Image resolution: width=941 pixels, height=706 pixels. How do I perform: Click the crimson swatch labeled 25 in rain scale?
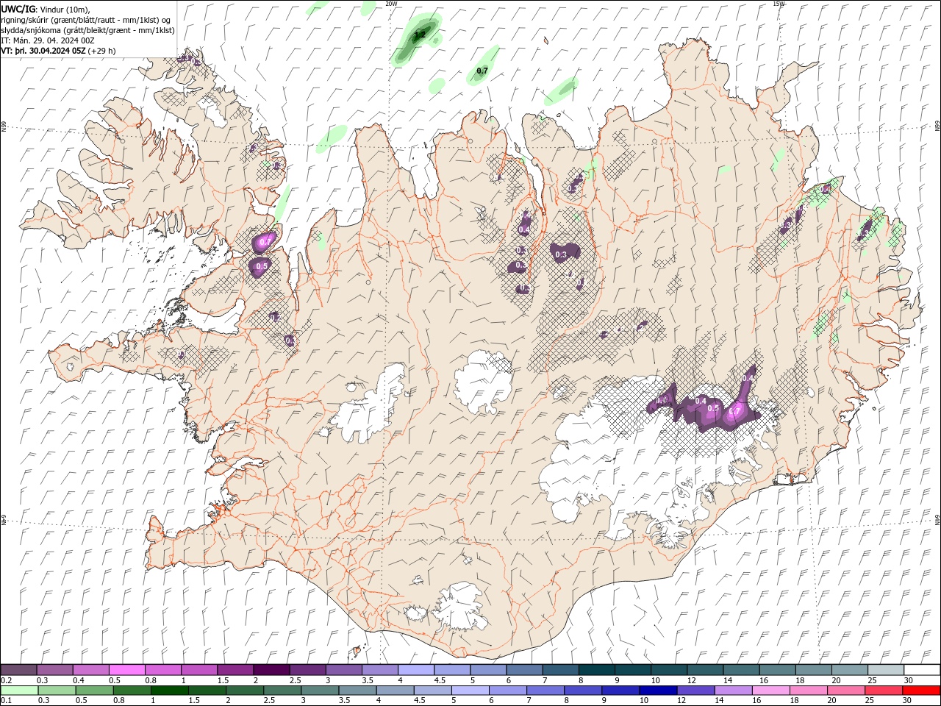point(884,691)
